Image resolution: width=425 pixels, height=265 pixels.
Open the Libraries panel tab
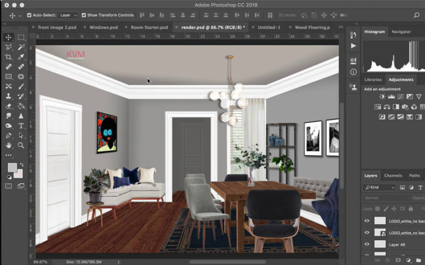tap(373, 80)
